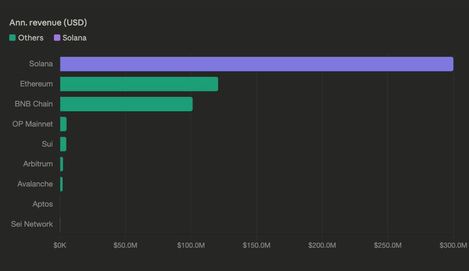The height and width of the screenshot is (271, 469).
Task: Click the '$200.0M' x-axis tick label
Action: [x=322, y=245]
